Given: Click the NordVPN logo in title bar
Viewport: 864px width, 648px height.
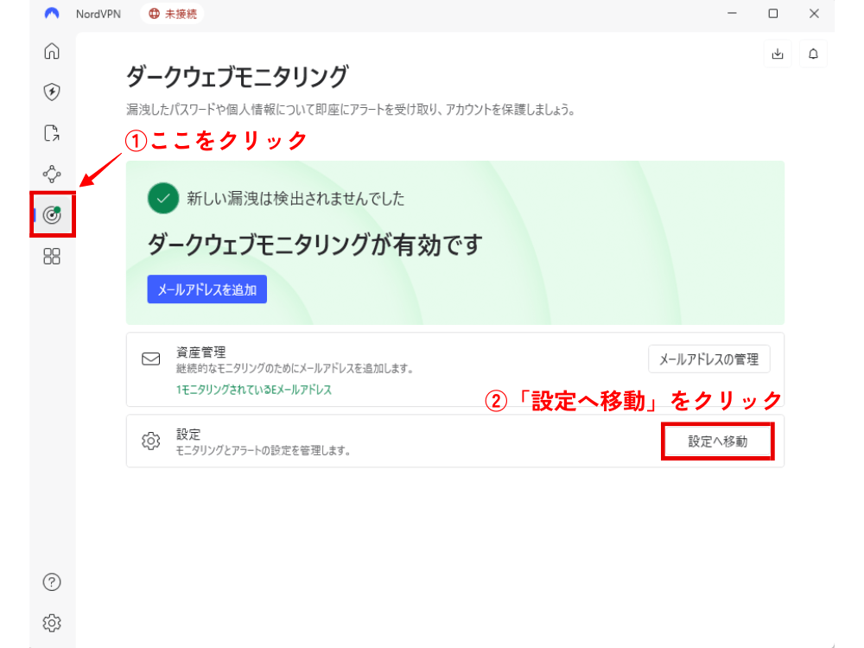Looking at the screenshot, I should click(53, 14).
